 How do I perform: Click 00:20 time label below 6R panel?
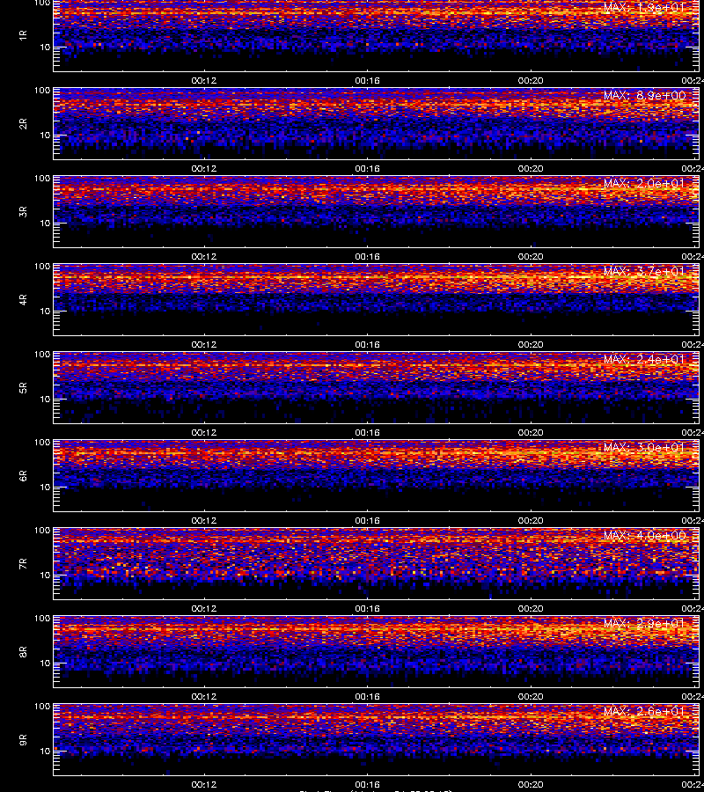531,520
